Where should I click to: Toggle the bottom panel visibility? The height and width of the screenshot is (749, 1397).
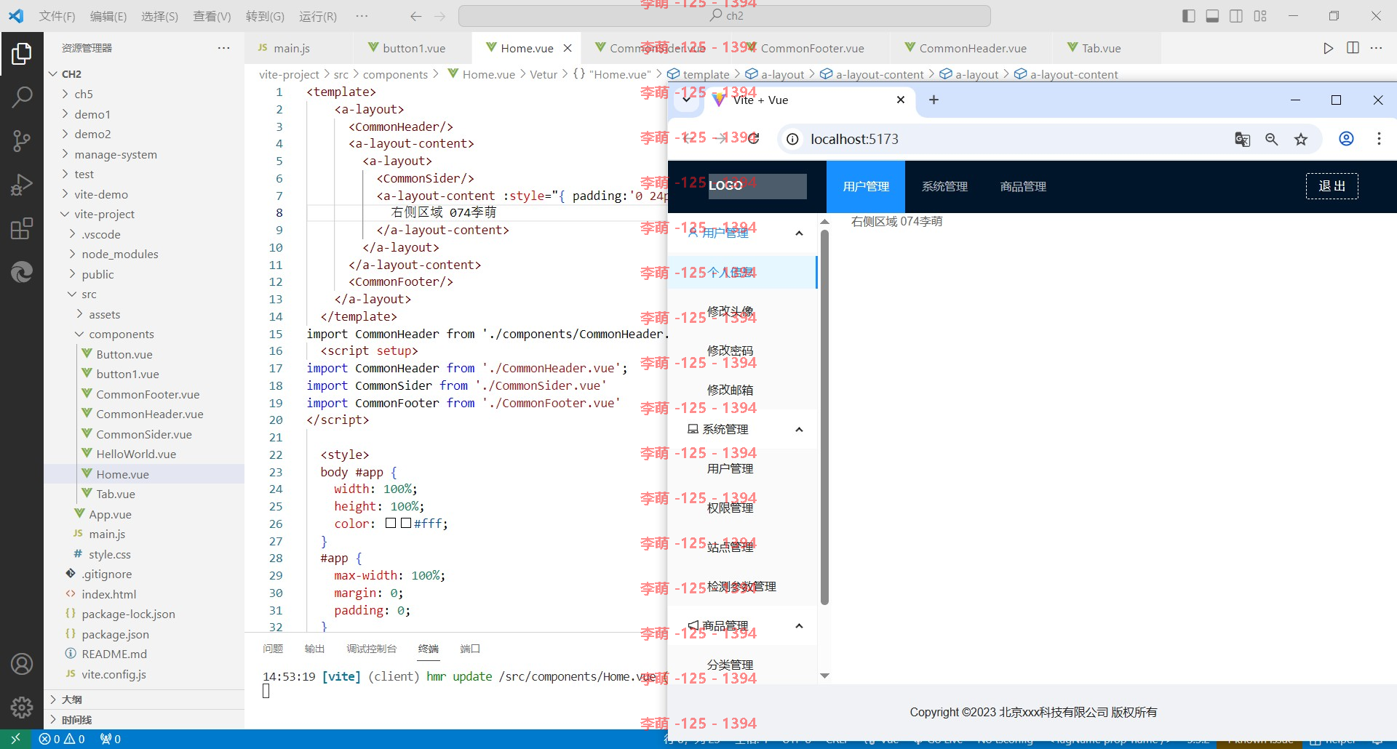(x=1212, y=16)
